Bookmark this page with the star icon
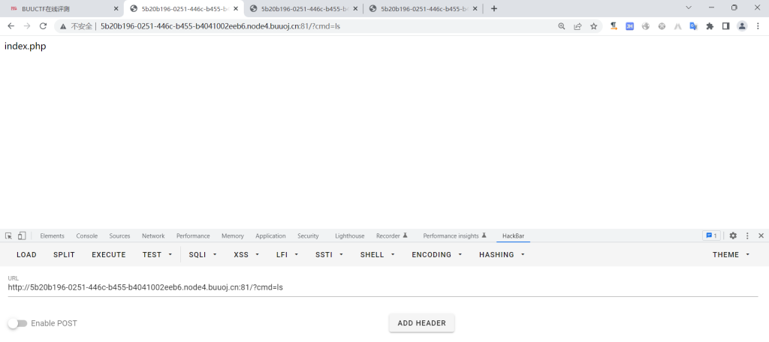Viewport: 769px width, 342px height. click(593, 25)
